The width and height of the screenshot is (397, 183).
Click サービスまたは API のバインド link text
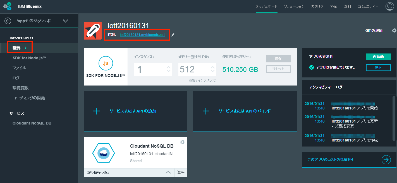point(245,111)
